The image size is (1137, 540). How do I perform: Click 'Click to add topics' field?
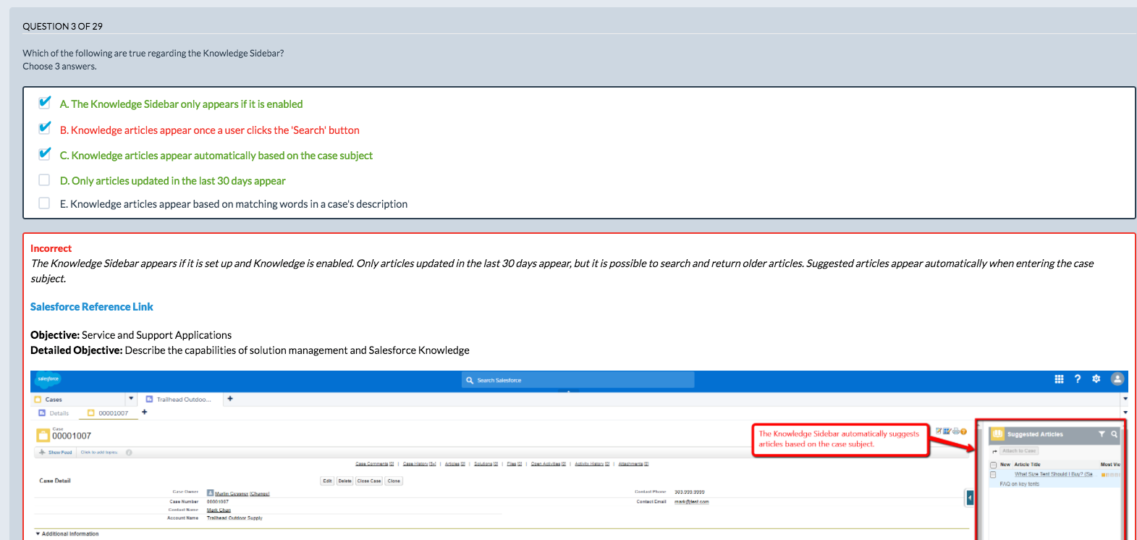point(99,452)
